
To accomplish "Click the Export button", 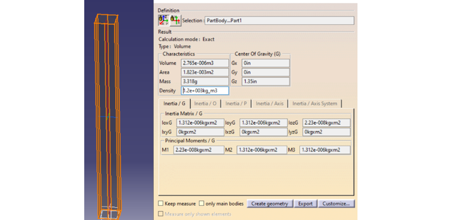I will (x=305, y=204).
